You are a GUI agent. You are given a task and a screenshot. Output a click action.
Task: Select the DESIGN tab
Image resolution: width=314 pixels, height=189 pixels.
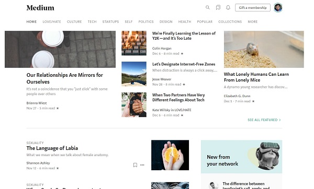click(x=166, y=21)
